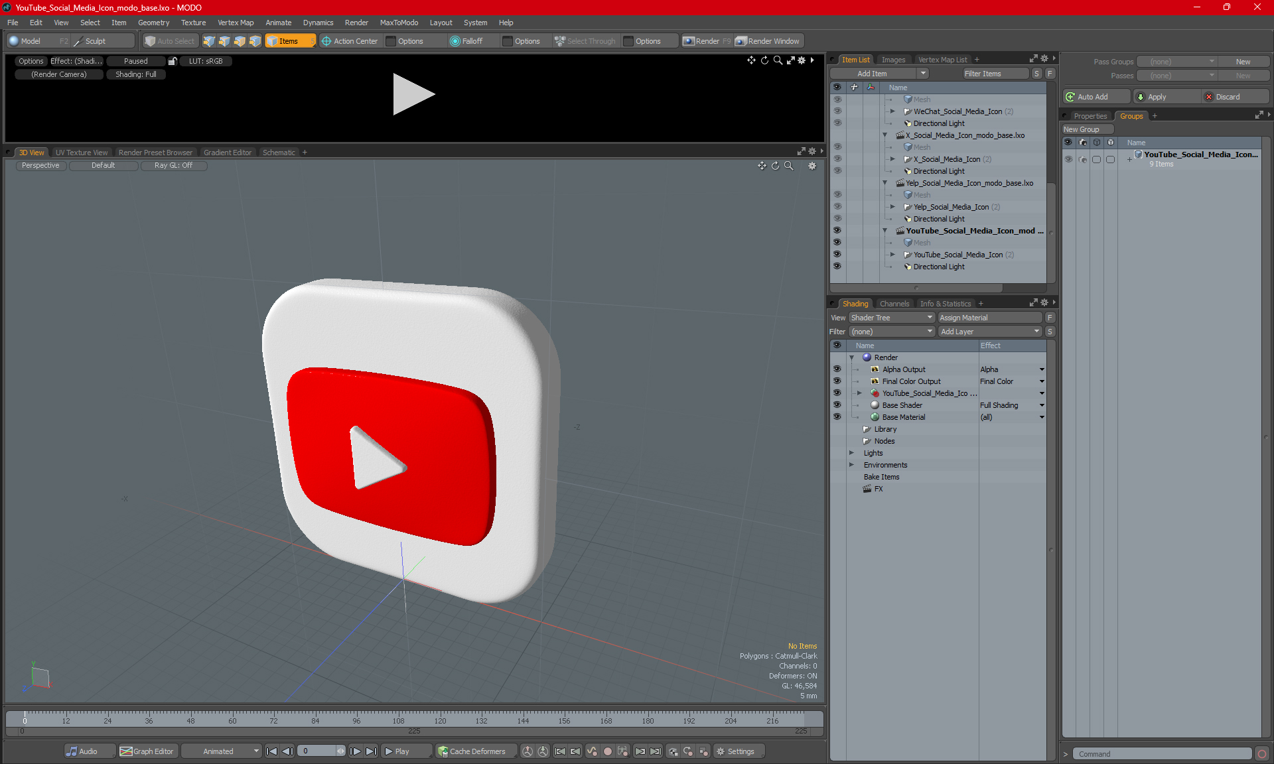Click the 3D view settings gear icon
Screen dimensions: 1274x764
812,166
